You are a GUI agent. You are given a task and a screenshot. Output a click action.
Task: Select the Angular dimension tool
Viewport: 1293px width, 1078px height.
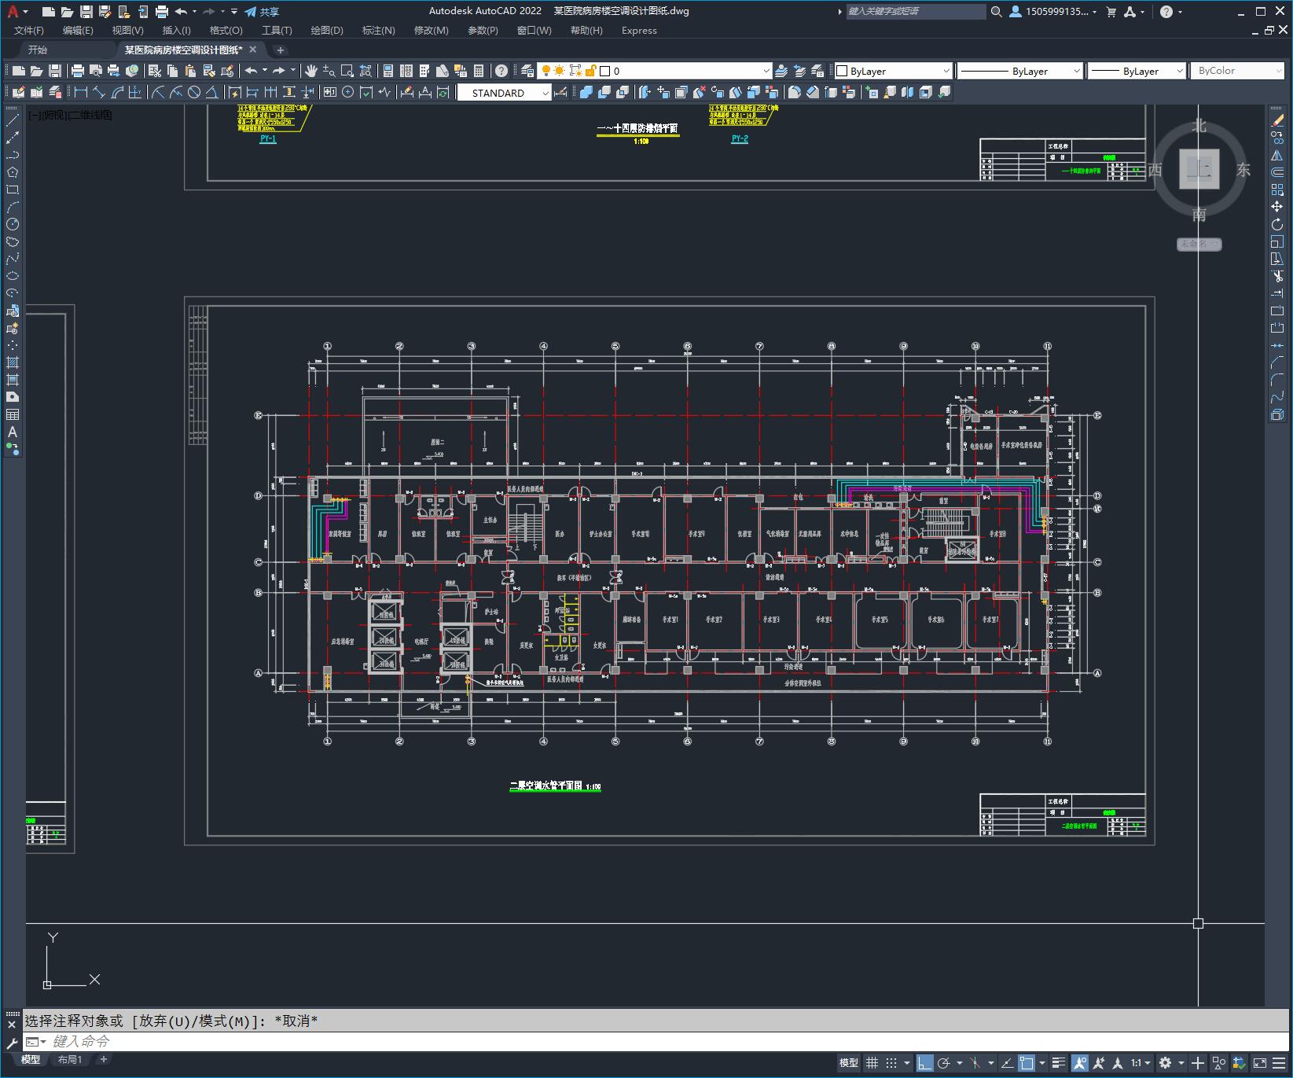coord(212,92)
